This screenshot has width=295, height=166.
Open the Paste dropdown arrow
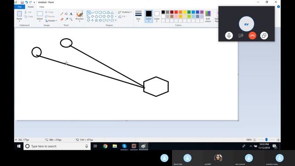pos(19,21)
